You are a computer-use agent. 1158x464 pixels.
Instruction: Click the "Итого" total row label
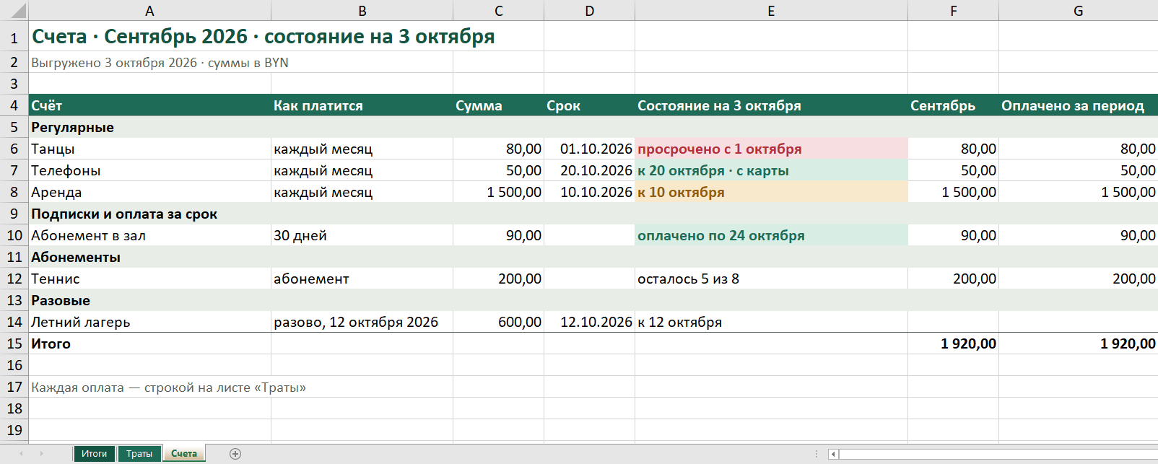[x=149, y=343]
